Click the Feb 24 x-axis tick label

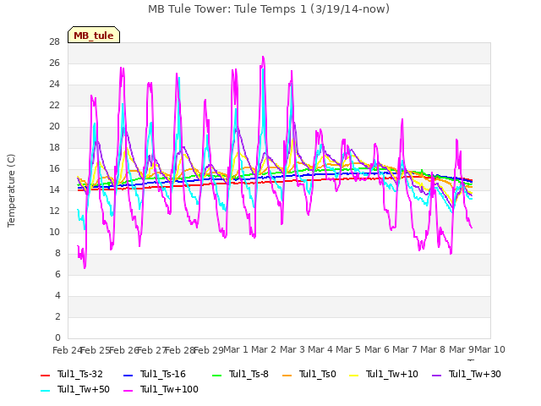point(67,350)
